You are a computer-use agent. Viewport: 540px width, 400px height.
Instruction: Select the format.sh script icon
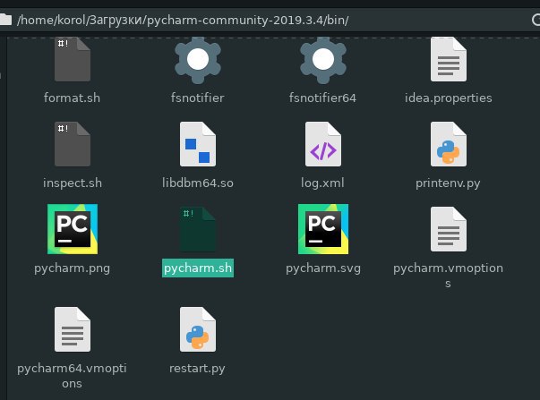pos(73,59)
